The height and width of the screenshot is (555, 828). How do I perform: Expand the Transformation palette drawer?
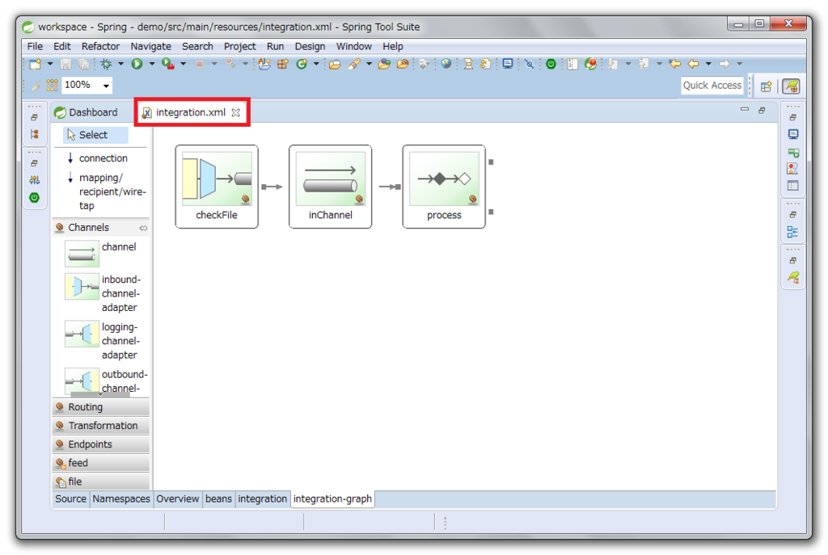click(x=101, y=426)
